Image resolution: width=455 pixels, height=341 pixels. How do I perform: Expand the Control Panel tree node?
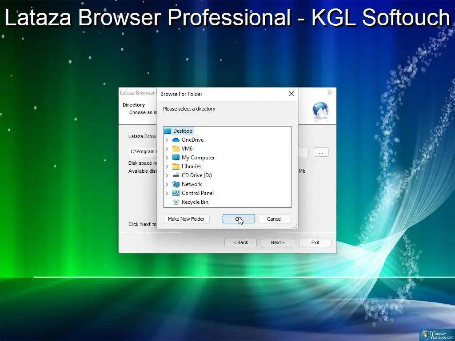click(167, 193)
